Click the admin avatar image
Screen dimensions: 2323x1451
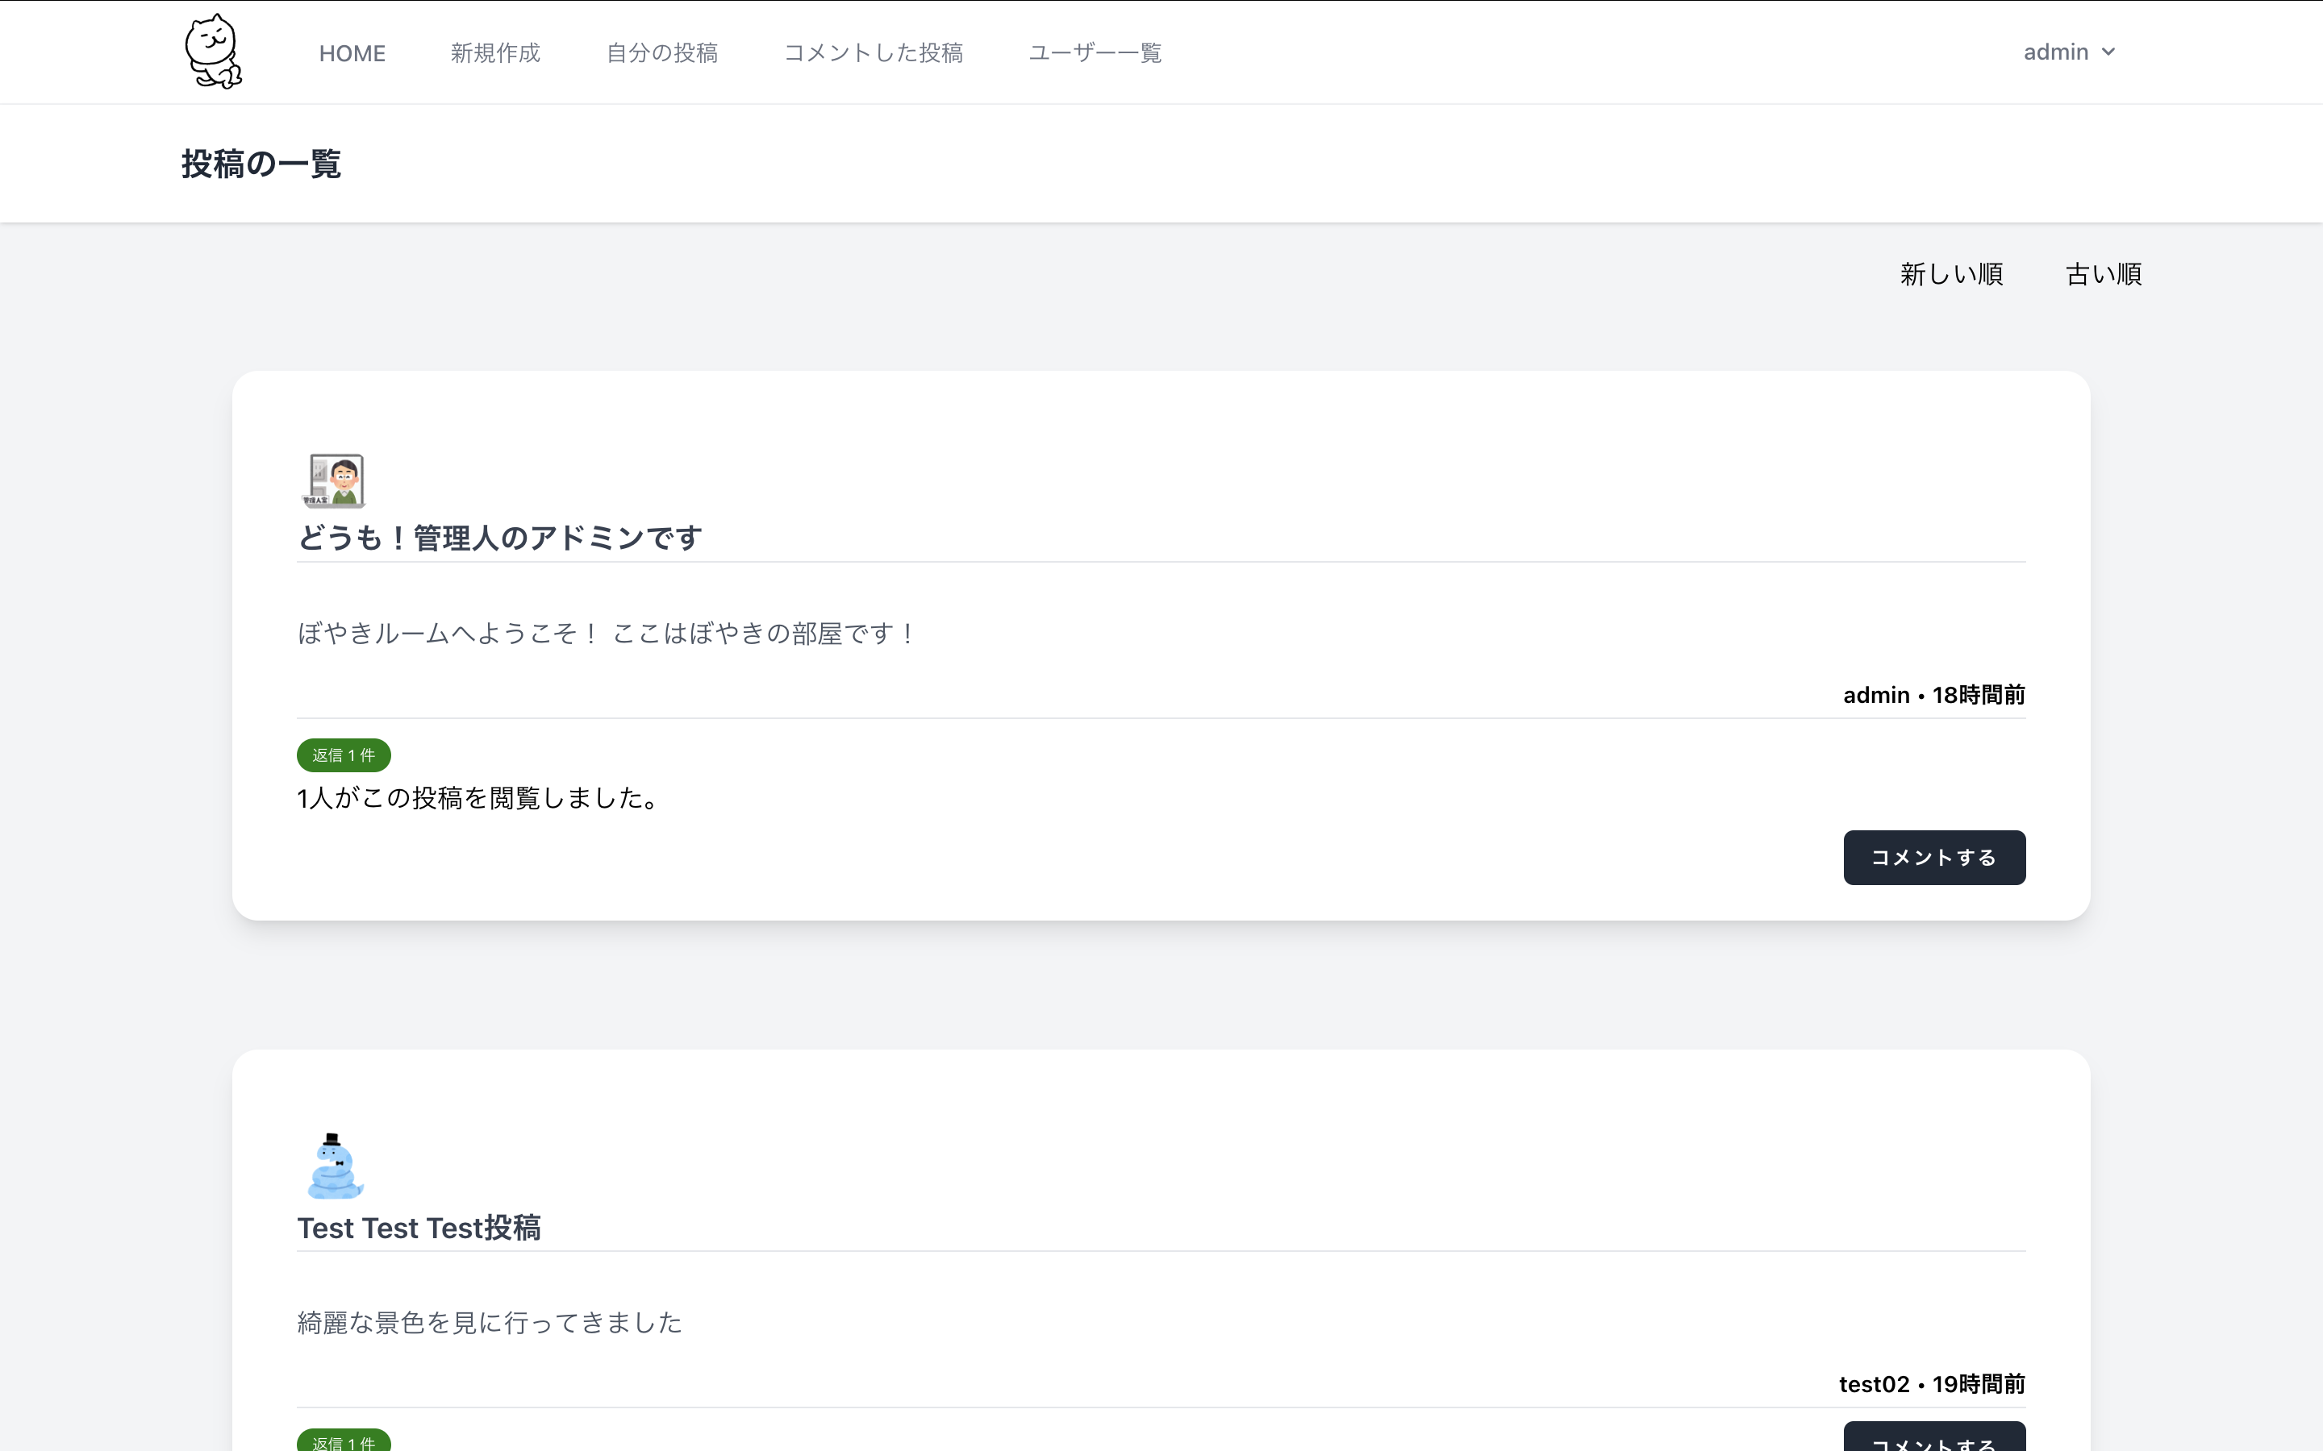pos(333,480)
